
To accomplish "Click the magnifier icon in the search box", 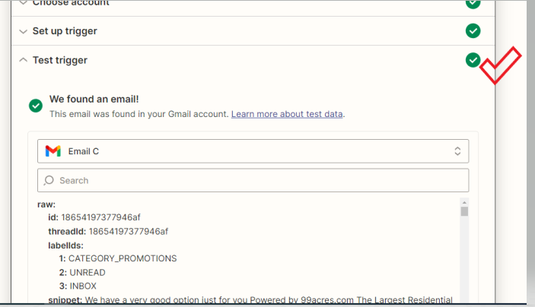I will pyautogui.click(x=49, y=180).
